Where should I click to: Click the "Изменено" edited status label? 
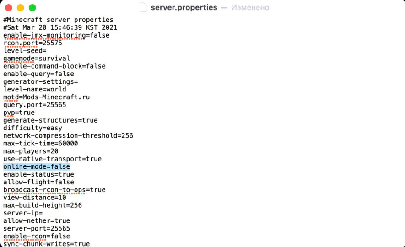tap(250, 8)
